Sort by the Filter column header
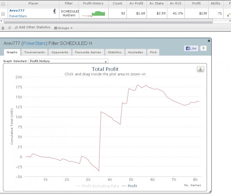Screen dimensions: 231x195 69,3
